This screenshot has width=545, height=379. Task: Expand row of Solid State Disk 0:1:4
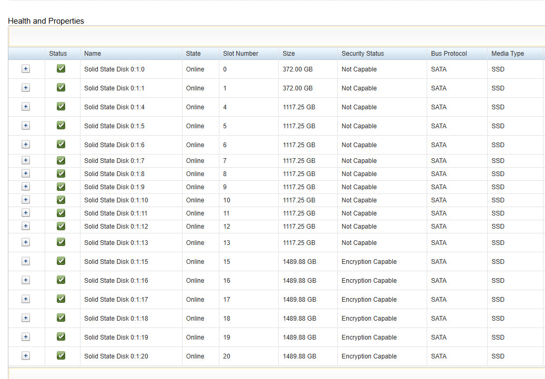pos(26,107)
